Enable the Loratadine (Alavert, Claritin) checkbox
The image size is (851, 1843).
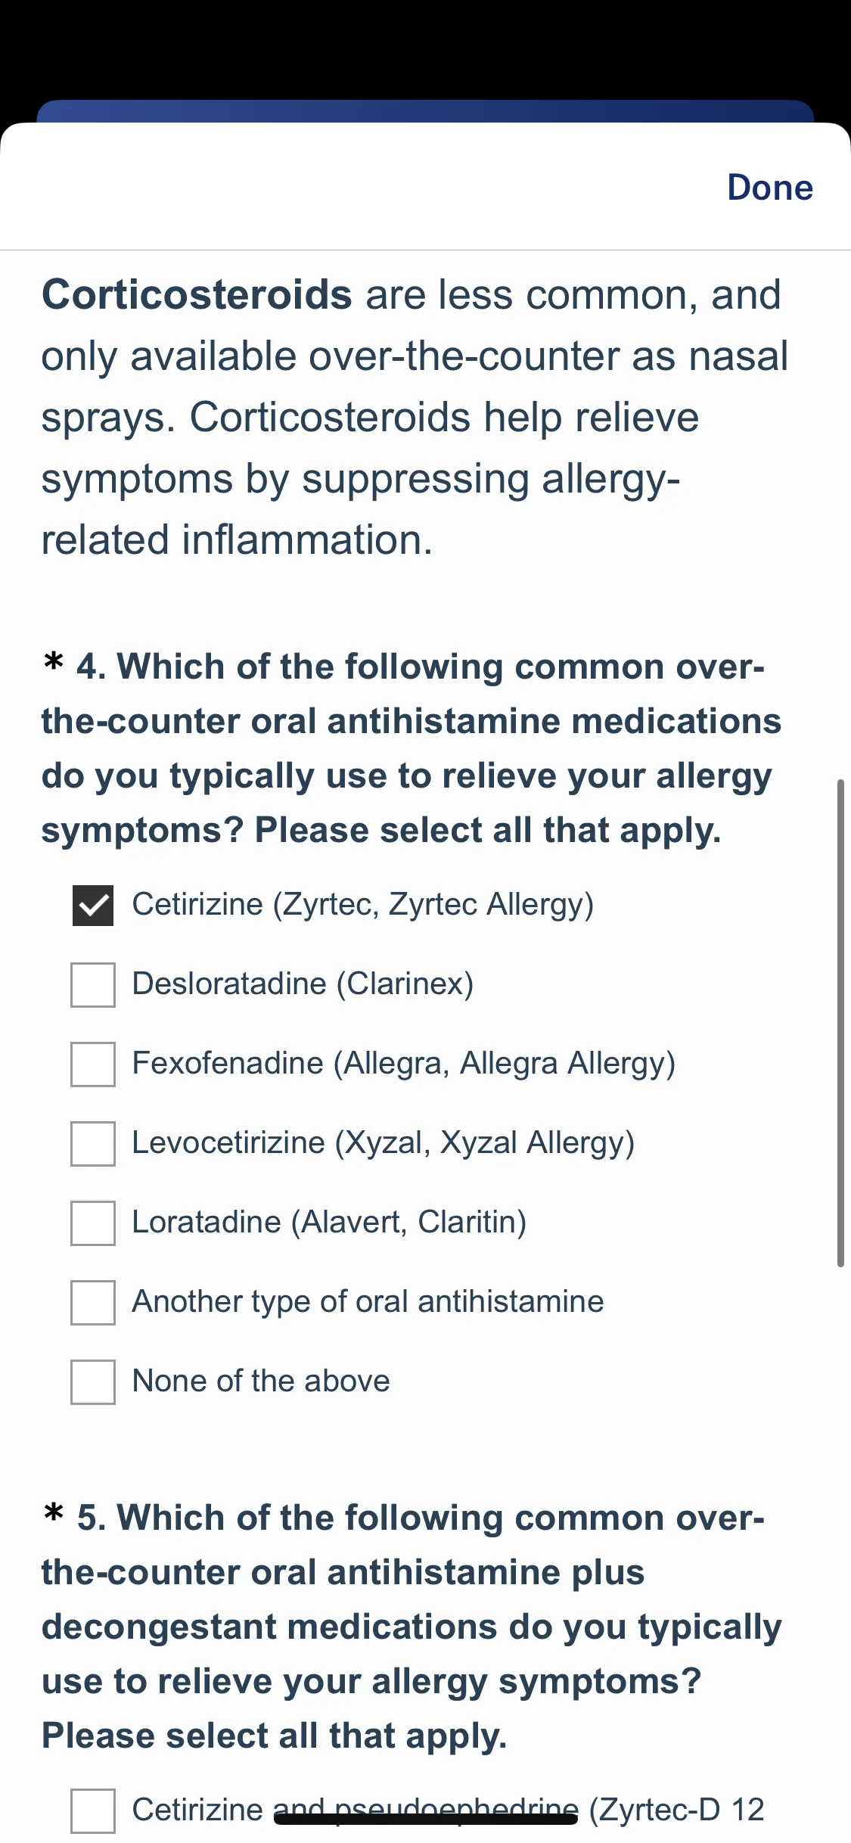pyautogui.click(x=93, y=1223)
